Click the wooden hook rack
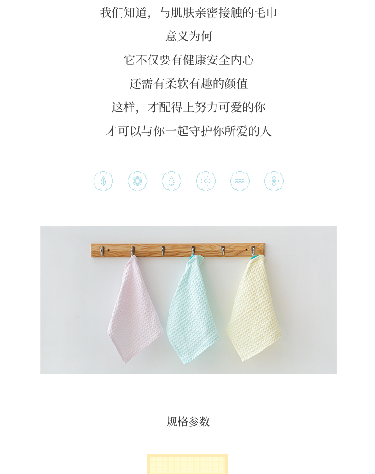 pyautogui.click(x=178, y=251)
